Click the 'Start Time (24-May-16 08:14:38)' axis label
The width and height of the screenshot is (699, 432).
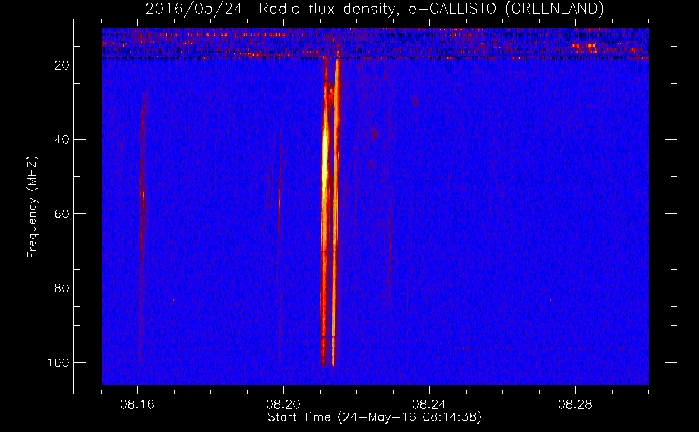375,417
